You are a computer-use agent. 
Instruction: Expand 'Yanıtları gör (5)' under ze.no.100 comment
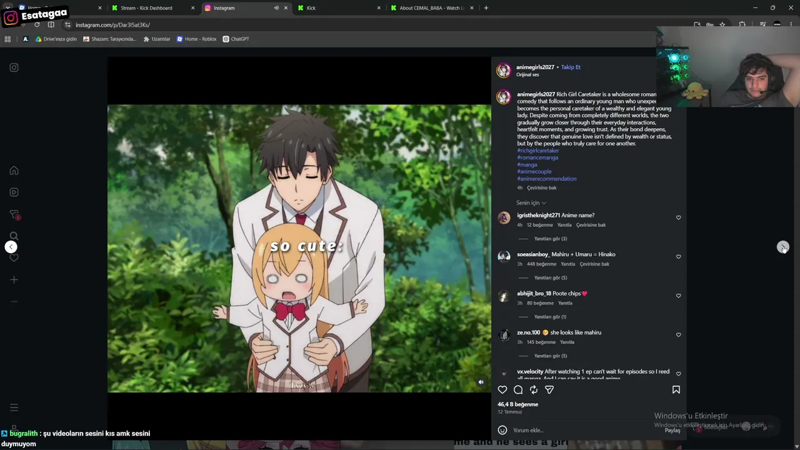pyautogui.click(x=550, y=356)
